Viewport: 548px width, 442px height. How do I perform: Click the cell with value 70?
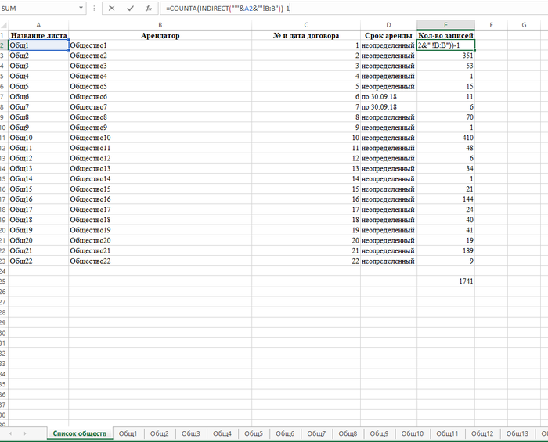445,117
